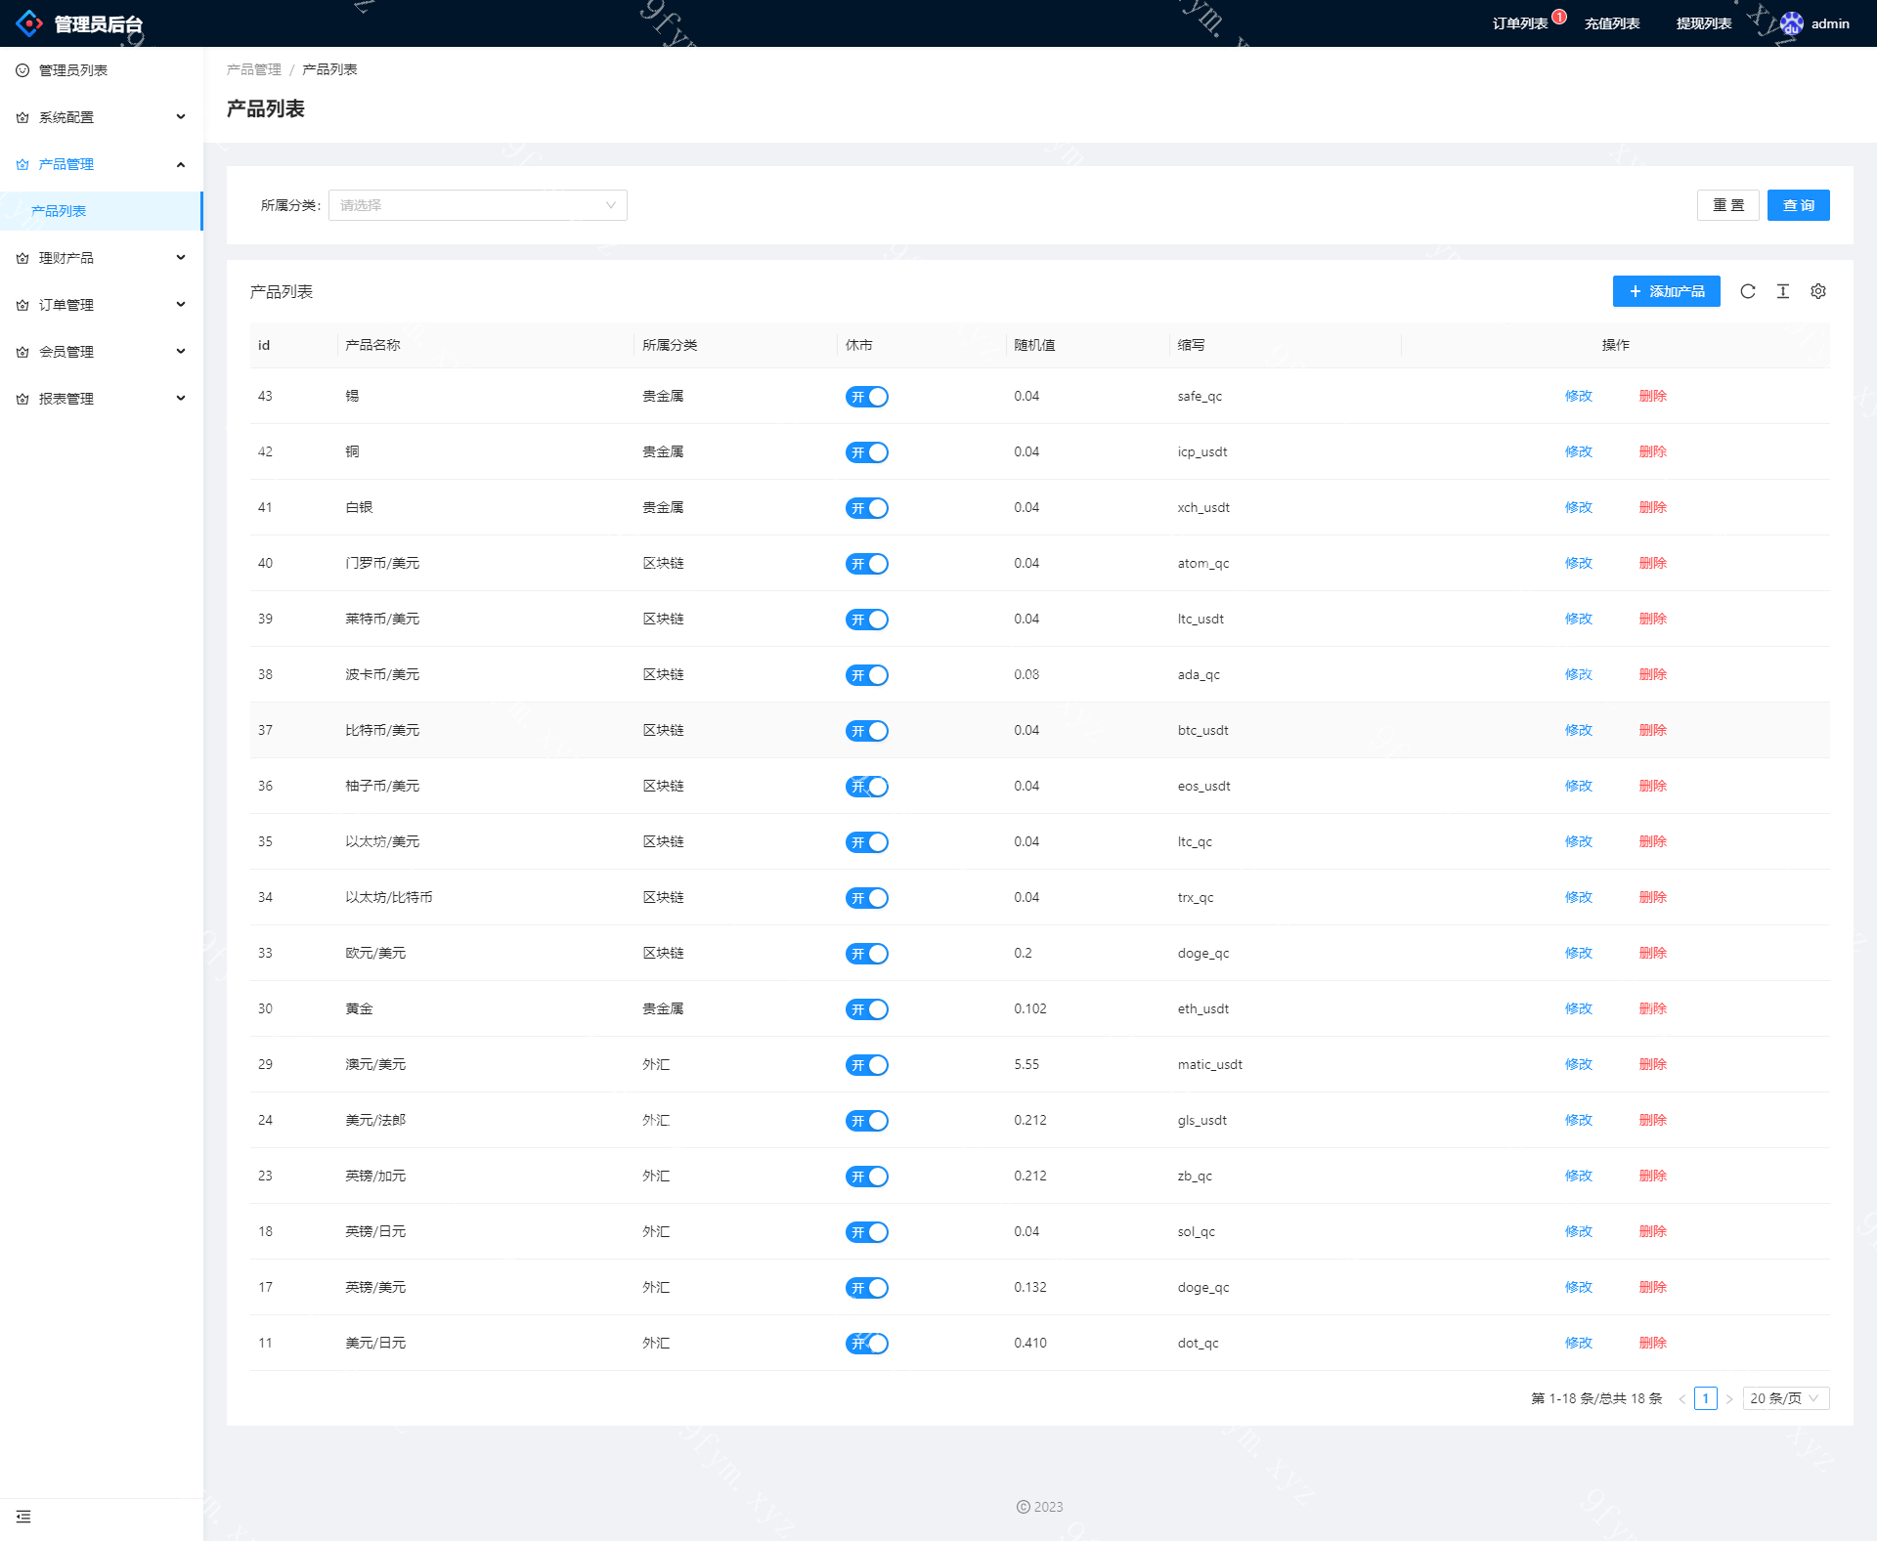
Task: Click 修改 for 以太坊/比特币
Action: [x=1579, y=897]
